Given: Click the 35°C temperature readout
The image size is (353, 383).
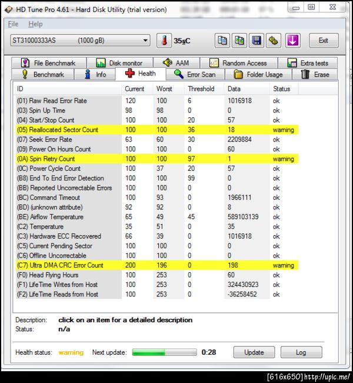Looking at the screenshot, I should click(x=182, y=41).
